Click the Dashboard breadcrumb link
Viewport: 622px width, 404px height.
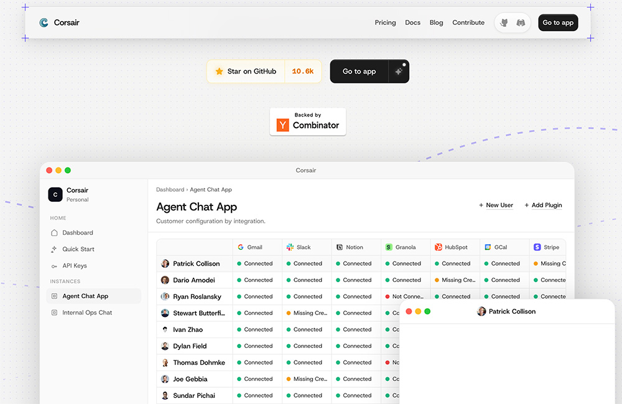pyautogui.click(x=170, y=190)
